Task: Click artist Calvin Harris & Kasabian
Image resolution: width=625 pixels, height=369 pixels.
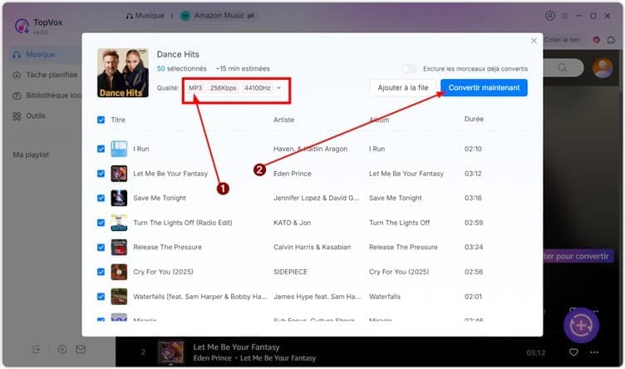Action: pyautogui.click(x=312, y=247)
